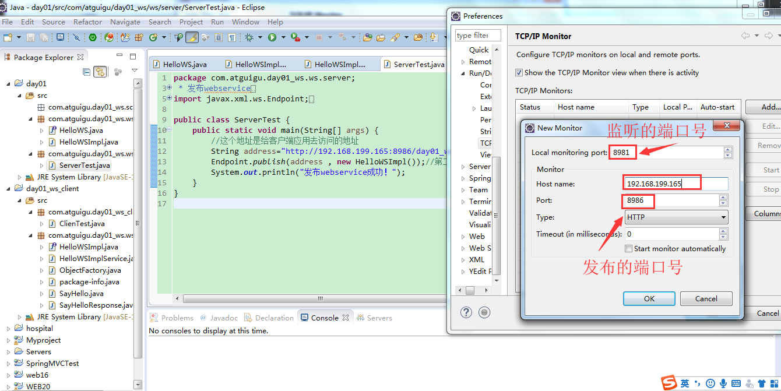Open Package Explorer view menu triangle
Viewport: 781px width, 391px height.
pos(135,71)
